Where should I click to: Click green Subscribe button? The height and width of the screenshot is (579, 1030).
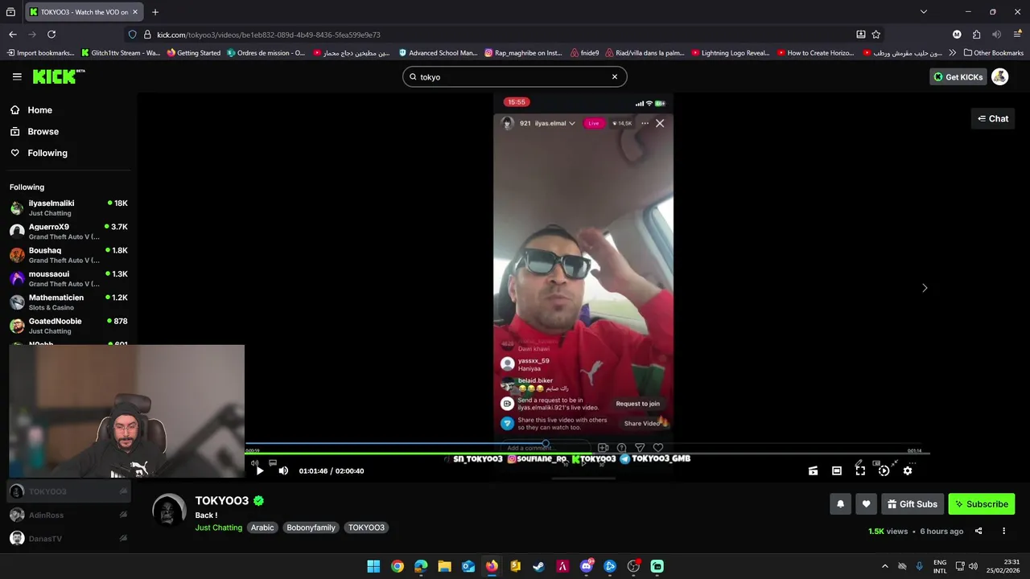(982, 504)
